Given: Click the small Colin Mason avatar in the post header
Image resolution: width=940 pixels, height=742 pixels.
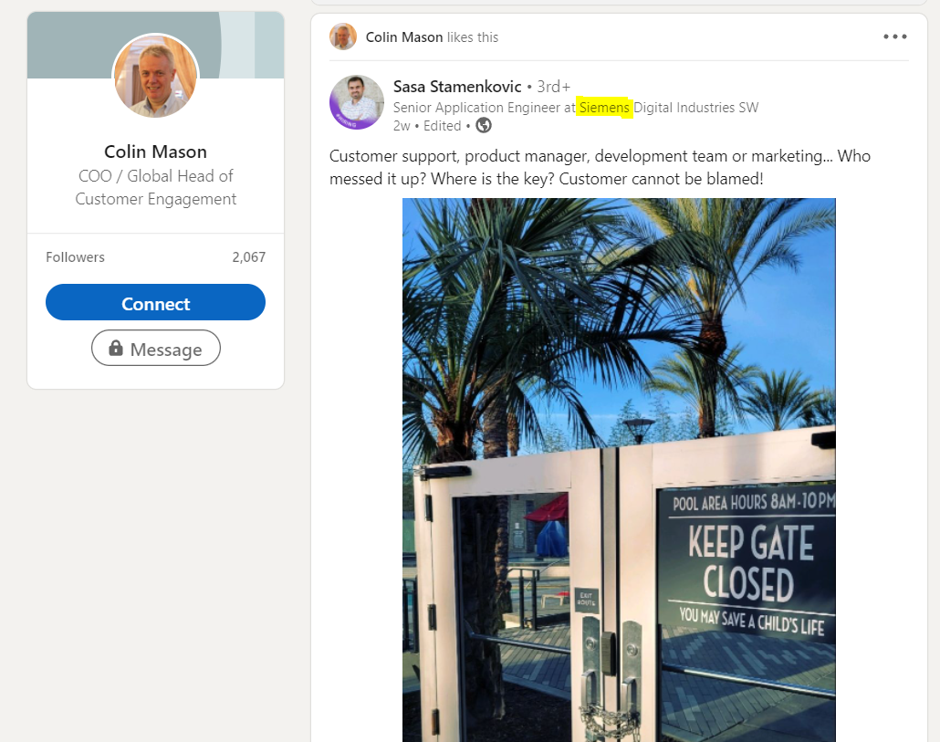Looking at the screenshot, I should pyautogui.click(x=343, y=37).
